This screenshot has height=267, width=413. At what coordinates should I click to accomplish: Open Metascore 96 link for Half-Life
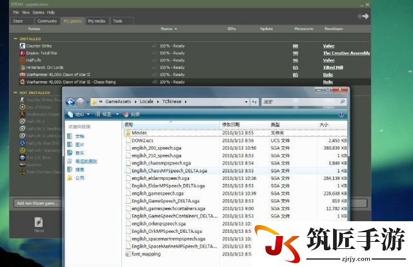296,60
